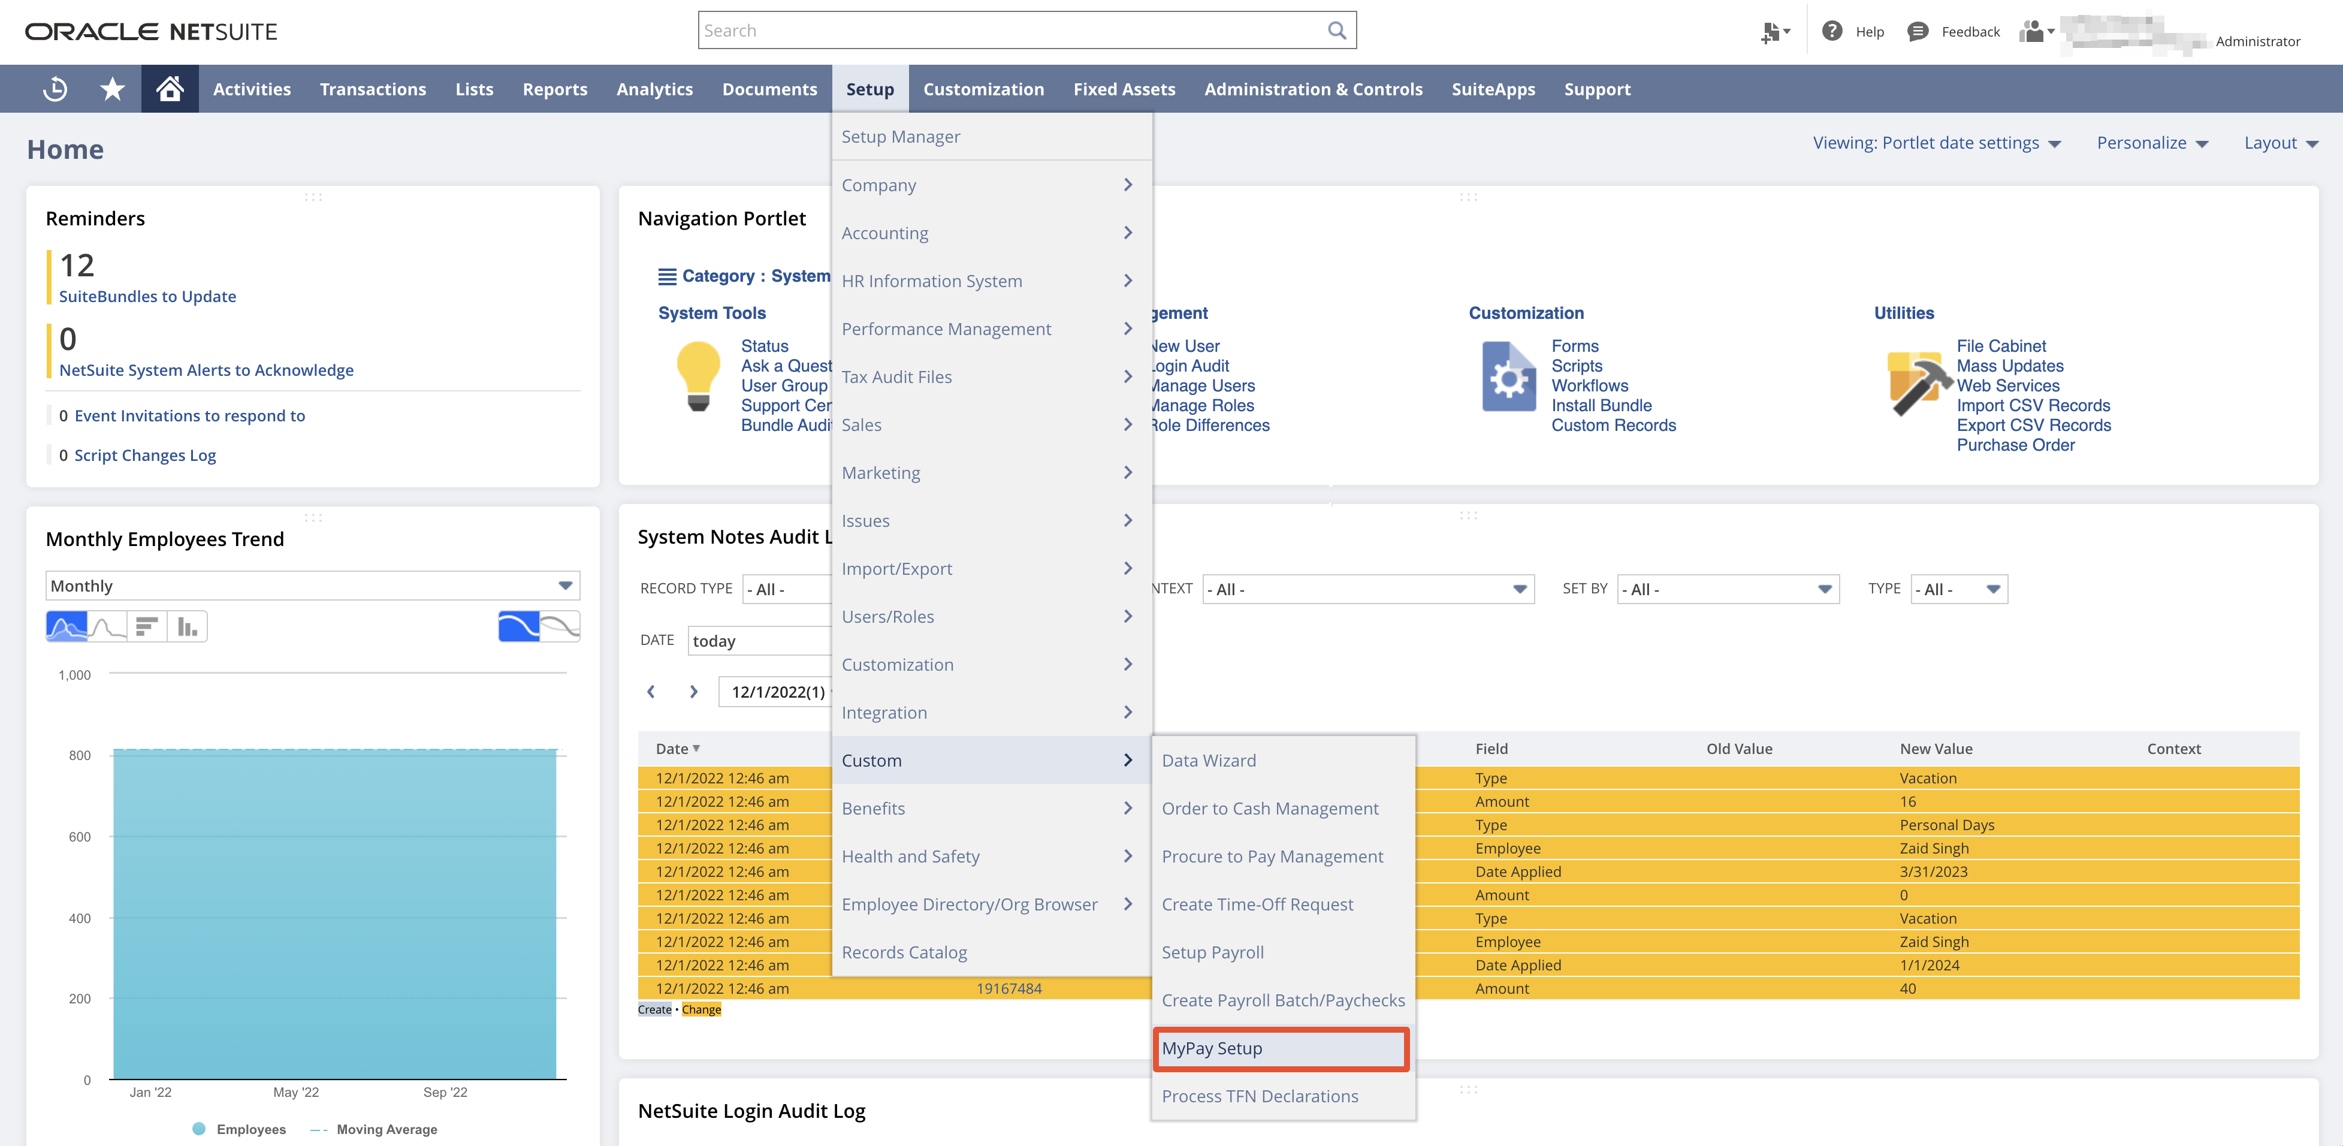Click the search magnifier icon

coord(1336,29)
